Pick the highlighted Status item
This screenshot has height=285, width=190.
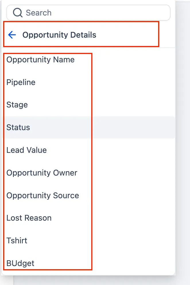88,127
